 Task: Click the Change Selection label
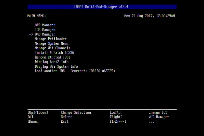pos(76,112)
